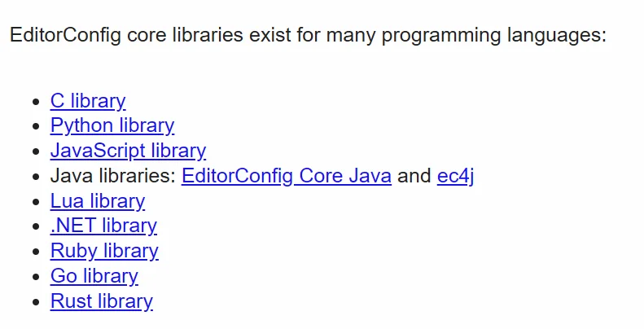Viewport: 644px width, 329px height.
Task: Go to the Lua library link
Action: [98, 201]
